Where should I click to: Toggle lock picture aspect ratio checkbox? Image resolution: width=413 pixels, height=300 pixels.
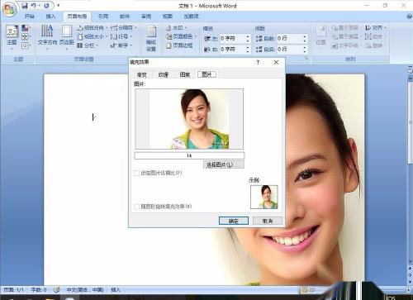pos(136,173)
